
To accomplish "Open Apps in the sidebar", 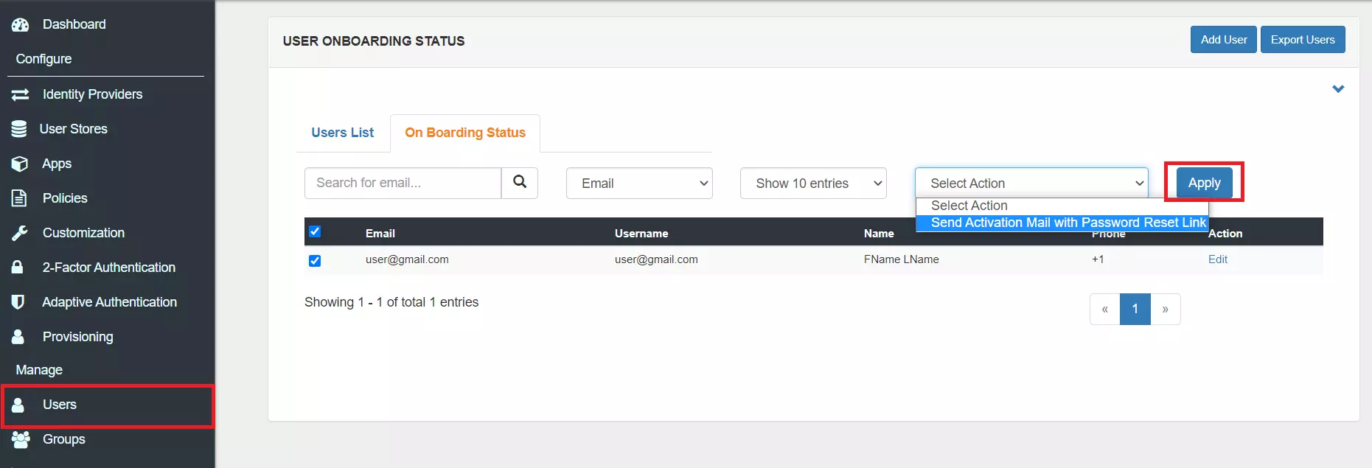I will (57, 164).
